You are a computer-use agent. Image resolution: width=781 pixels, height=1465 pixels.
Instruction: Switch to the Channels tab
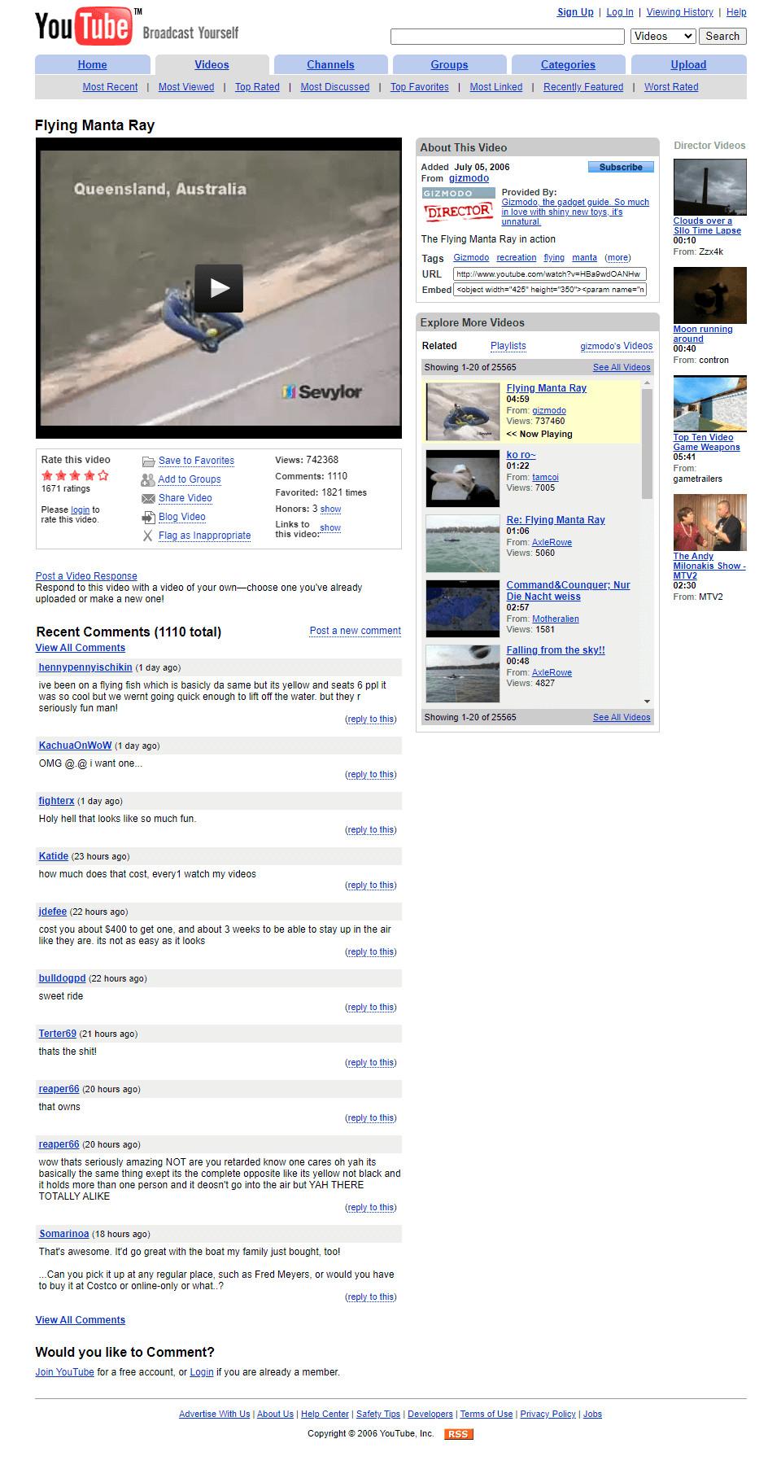pyautogui.click(x=330, y=64)
